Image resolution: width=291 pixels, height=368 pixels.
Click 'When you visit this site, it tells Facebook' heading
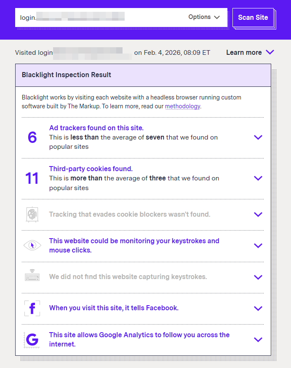tap(114, 308)
